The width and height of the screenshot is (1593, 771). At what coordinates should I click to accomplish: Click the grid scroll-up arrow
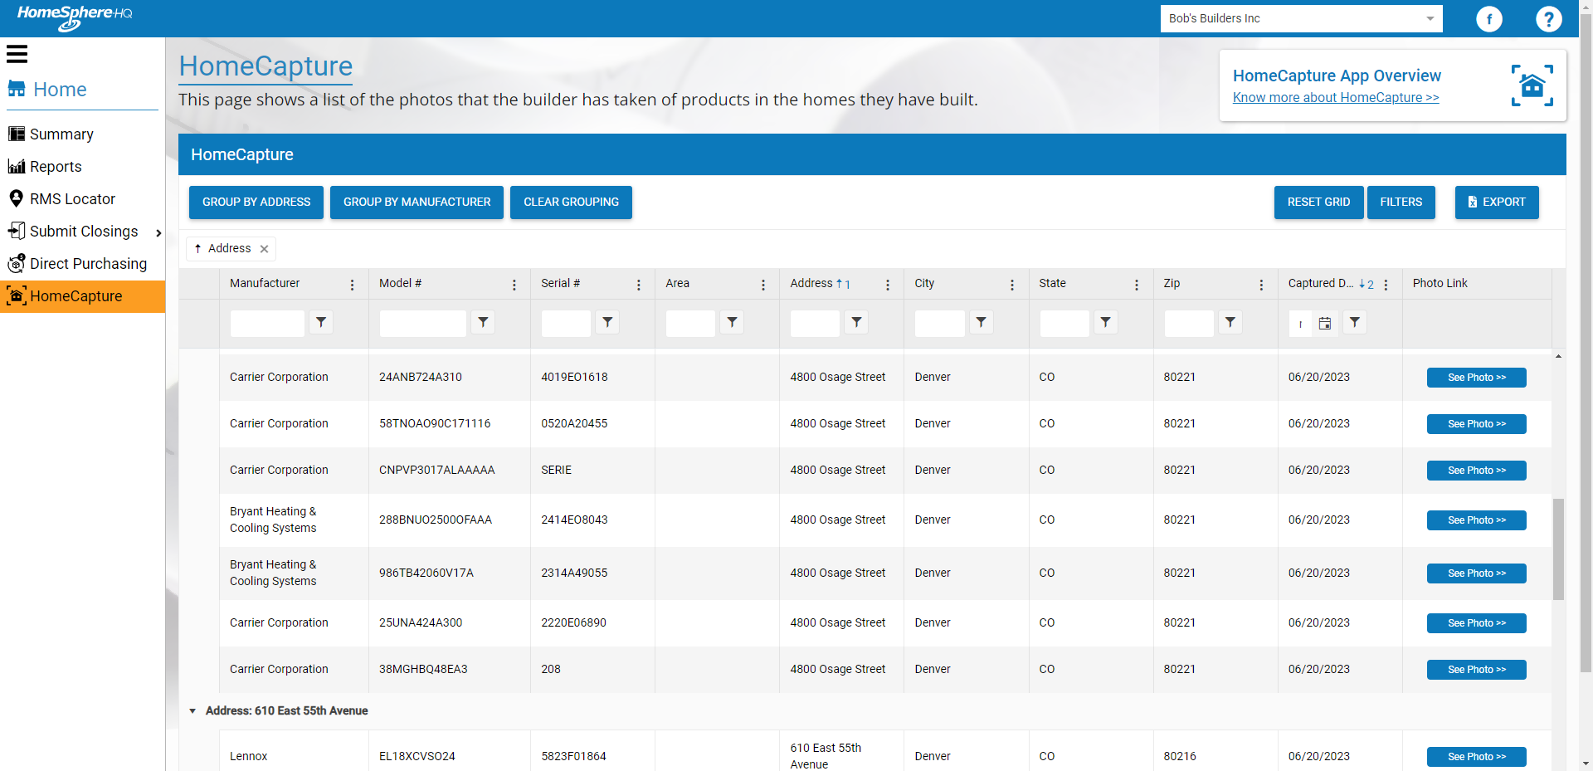(1558, 356)
